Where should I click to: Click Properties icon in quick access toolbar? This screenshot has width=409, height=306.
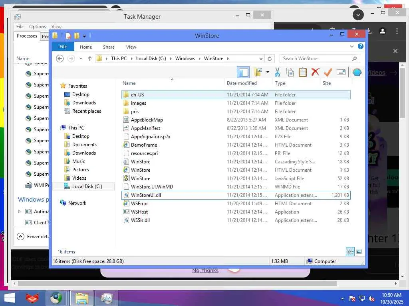(68, 35)
